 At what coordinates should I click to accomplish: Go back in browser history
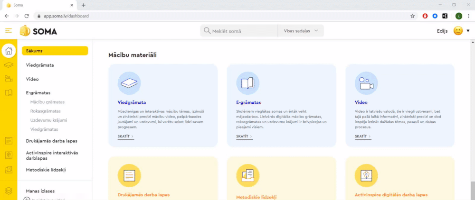point(7,16)
